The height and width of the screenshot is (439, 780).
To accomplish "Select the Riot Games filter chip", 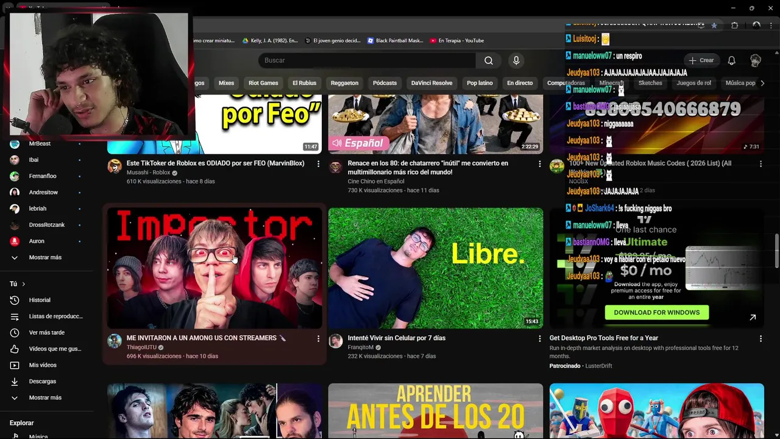I will (263, 83).
